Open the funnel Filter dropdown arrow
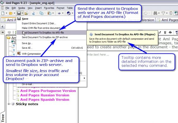Screen dimensions: 178x123 [x=167, y=13]
